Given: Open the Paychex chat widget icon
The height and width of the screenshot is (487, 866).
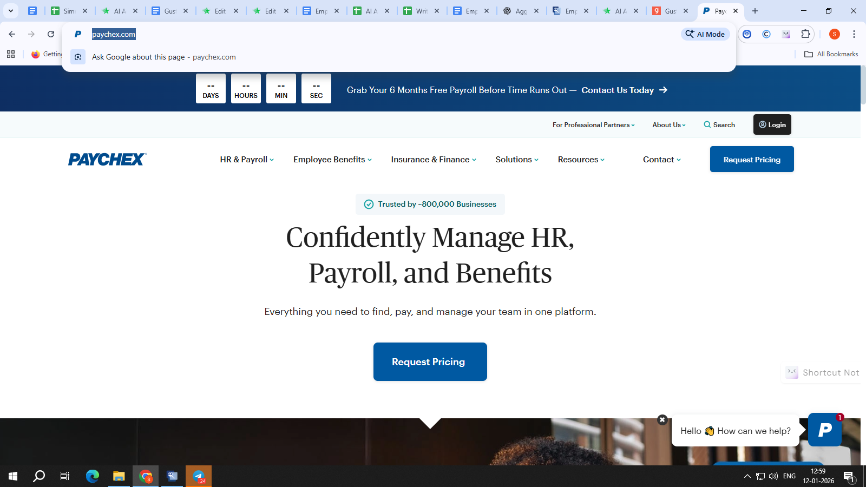Looking at the screenshot, I should 825,430.
